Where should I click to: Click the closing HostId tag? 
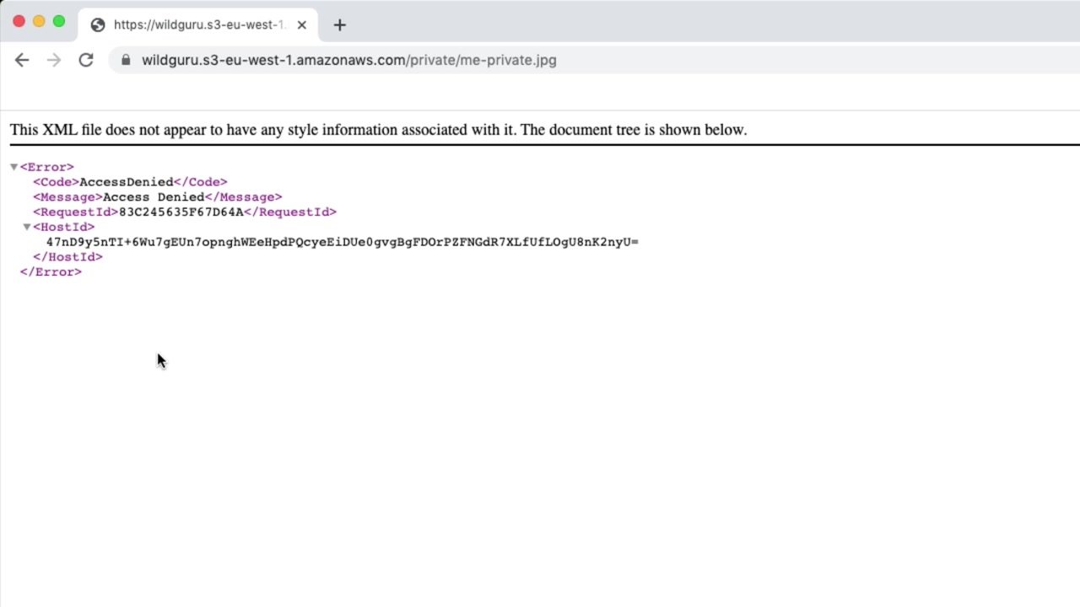(x=67, y=257)
